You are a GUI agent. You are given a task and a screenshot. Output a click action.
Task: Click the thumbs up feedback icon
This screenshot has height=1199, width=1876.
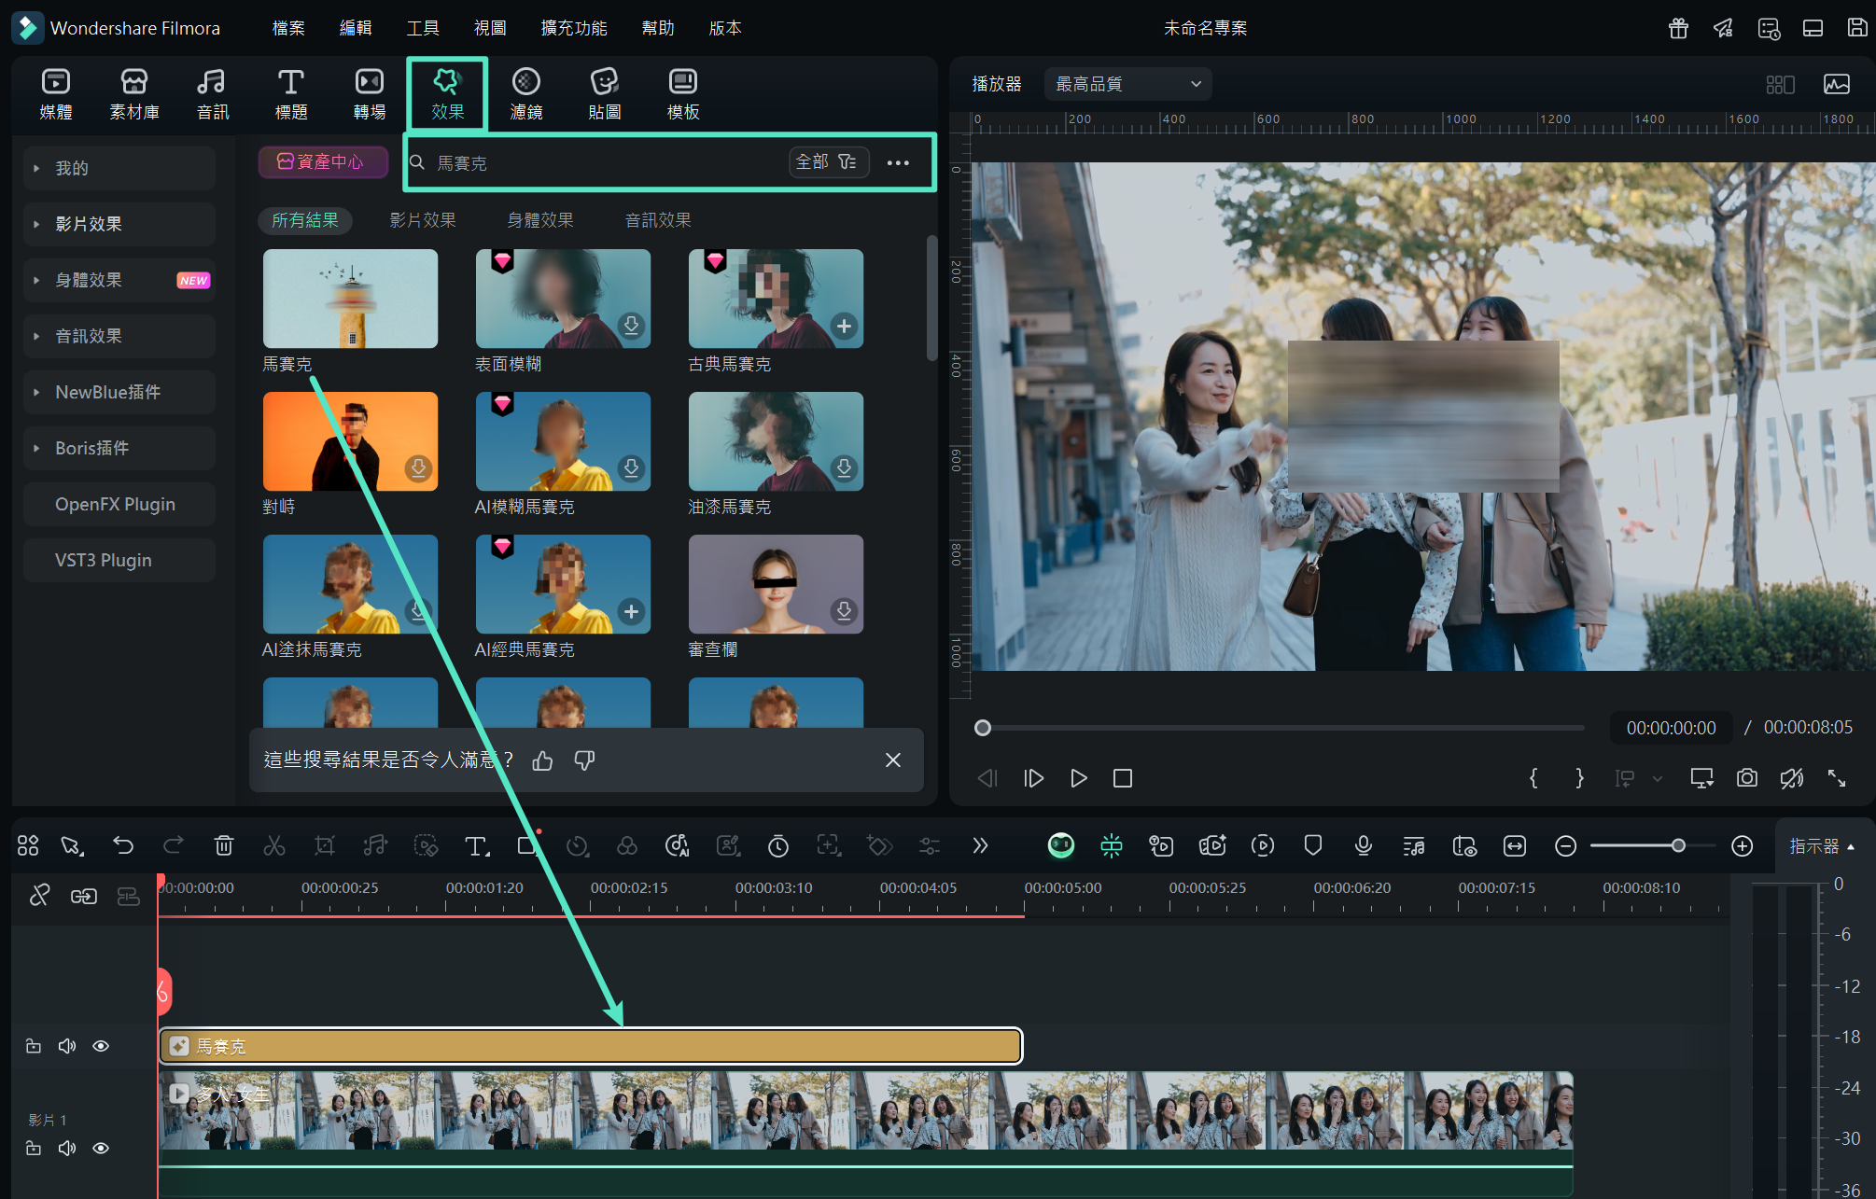542,760
